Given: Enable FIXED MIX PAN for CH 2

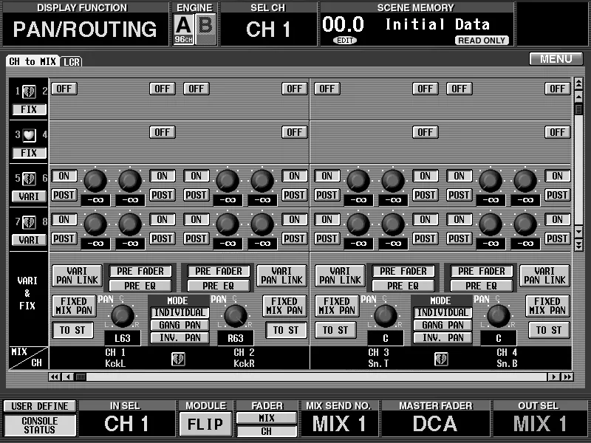Looking at the screenshot, I should (284, 306).
